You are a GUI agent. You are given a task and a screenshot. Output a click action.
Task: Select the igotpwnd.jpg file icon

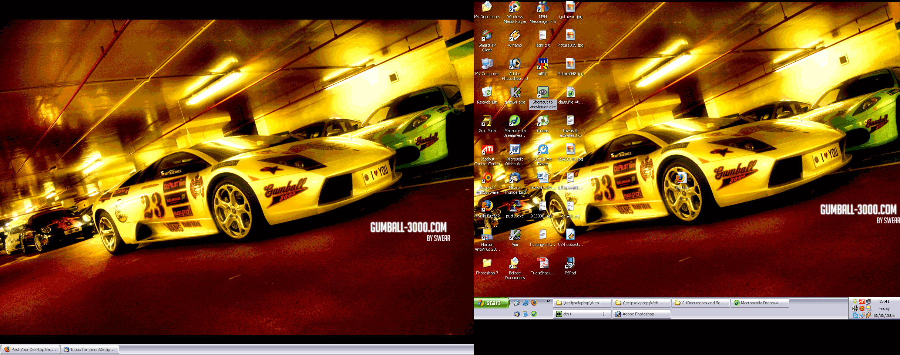[570, 10]
